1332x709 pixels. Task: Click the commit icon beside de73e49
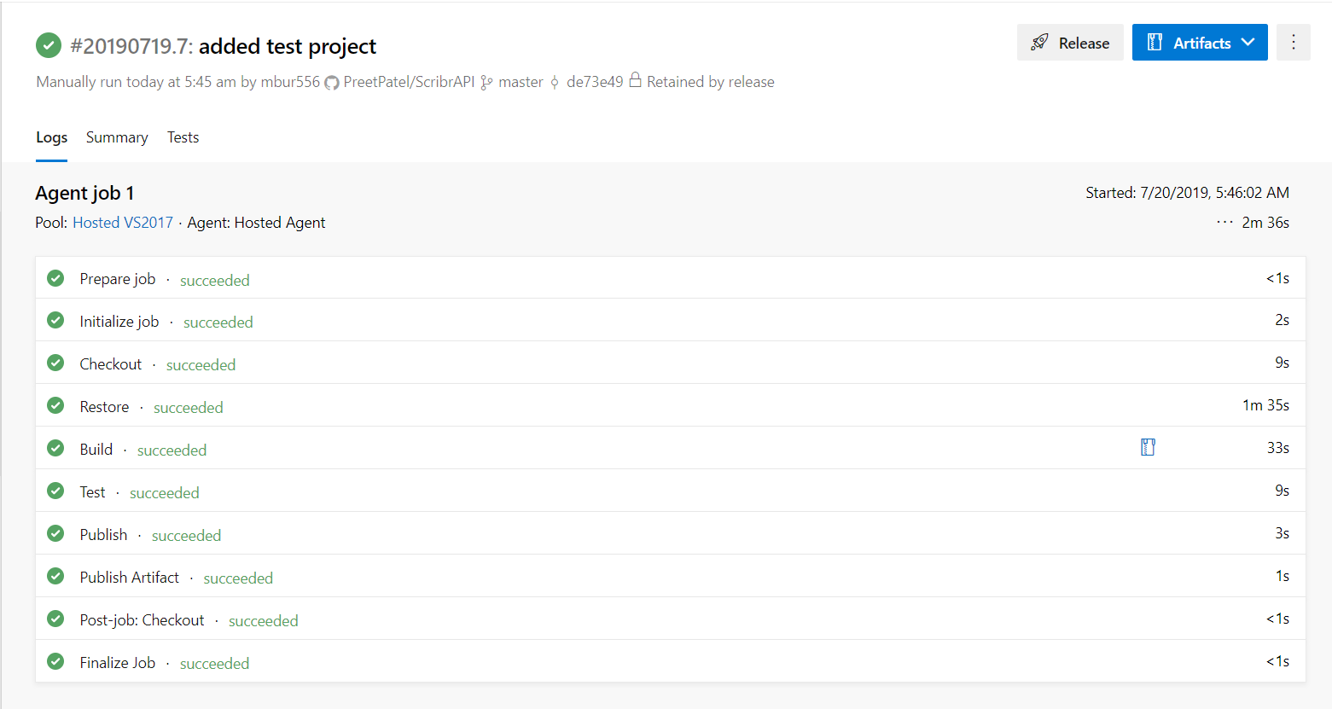[555, 83]
